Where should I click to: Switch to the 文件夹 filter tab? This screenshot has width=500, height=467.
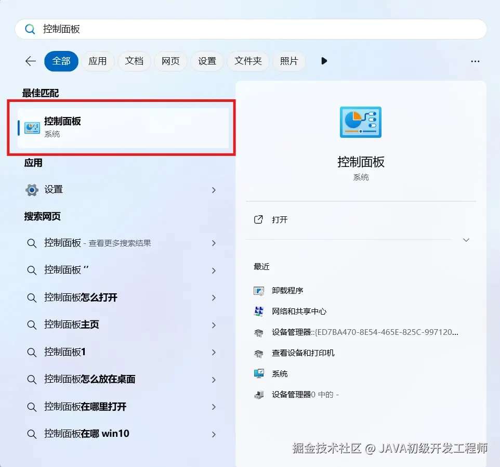coord(248,61)
